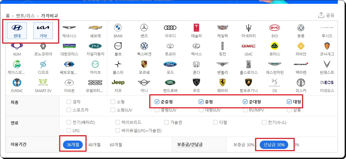Check the 소형 vehicle type box
This screenshot has height=159, width=346.
pos(113,102)
